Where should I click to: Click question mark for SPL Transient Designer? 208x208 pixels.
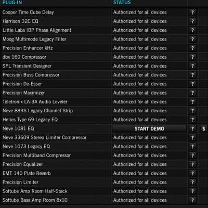click(192, 66)
